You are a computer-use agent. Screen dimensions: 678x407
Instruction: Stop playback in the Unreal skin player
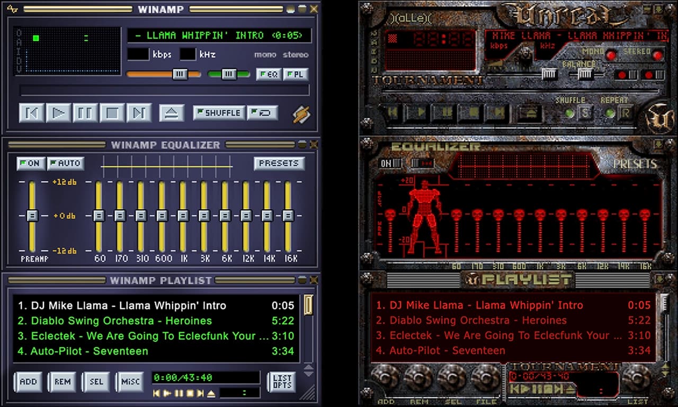471,112
